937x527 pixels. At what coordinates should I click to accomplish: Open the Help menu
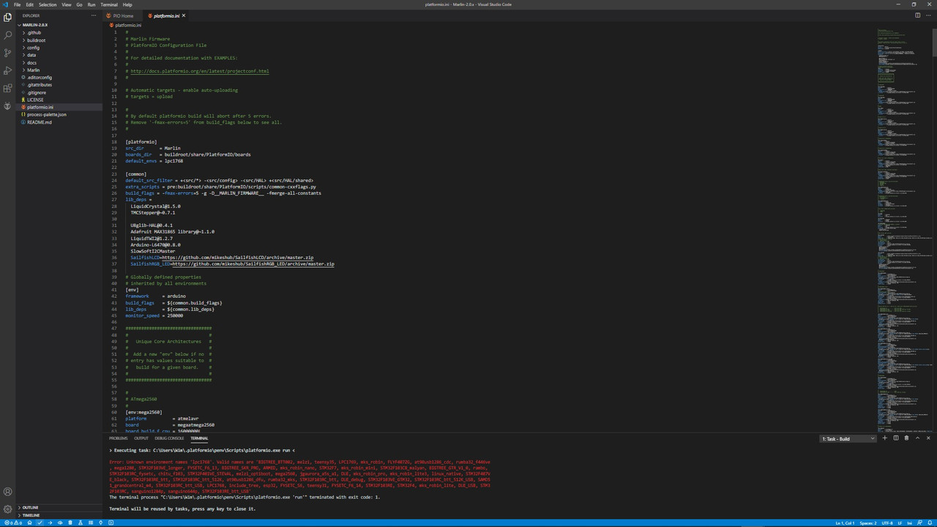click(x=128, y=4)
